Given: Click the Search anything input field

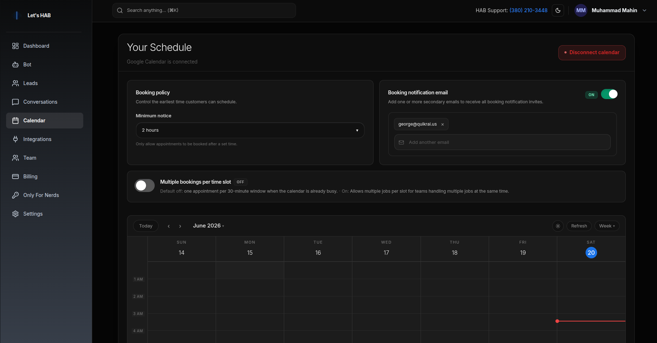Looking at the screenshot, I should click(x=204, y=10).
